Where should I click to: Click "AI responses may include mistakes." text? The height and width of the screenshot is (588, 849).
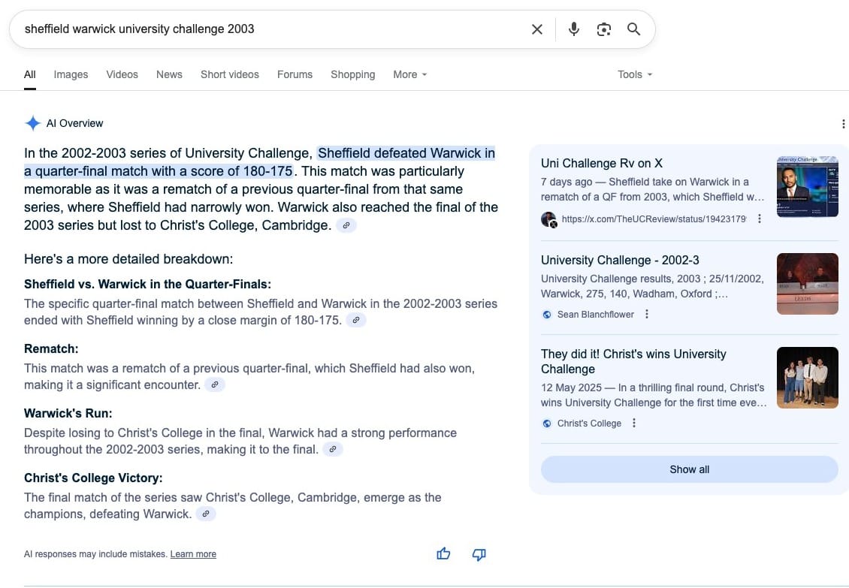95,554
